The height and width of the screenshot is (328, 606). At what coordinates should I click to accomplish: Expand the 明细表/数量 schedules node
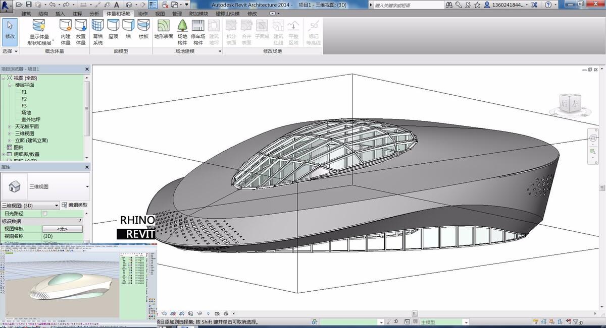[x=3, y=154]
